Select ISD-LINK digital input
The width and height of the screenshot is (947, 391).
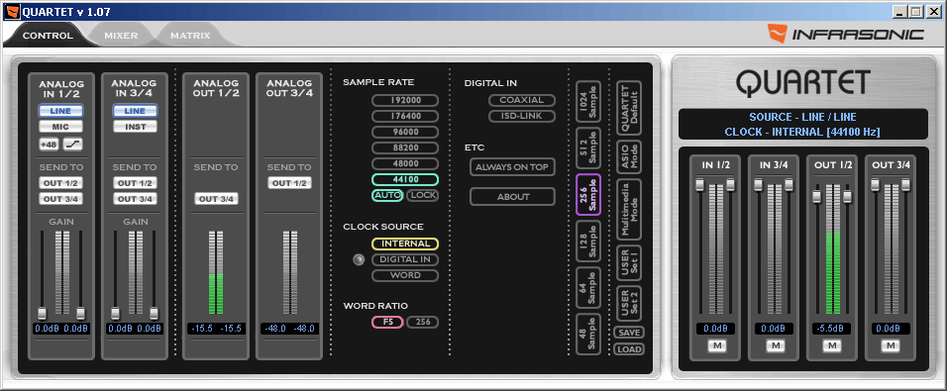[x=522, y=116]
